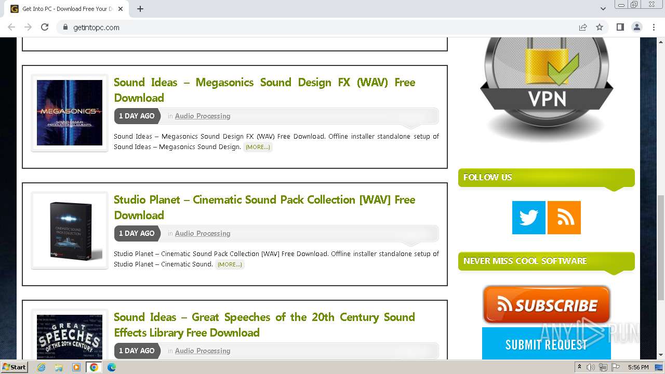This screenshot has height=374, width=665.
Task: Open the RSS feed orange icon
Action: (x=564, y=218)
